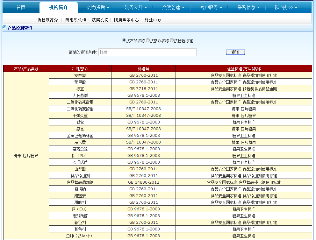316x240 pixels.
Task: Open the 机构简介 nav tab
Action: pos(58,7)
